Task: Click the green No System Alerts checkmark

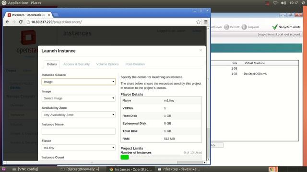Action: [x=275, y=27]
